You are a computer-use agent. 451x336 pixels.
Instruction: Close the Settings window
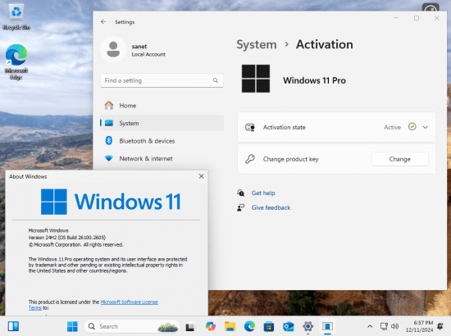tap(436, 18)
